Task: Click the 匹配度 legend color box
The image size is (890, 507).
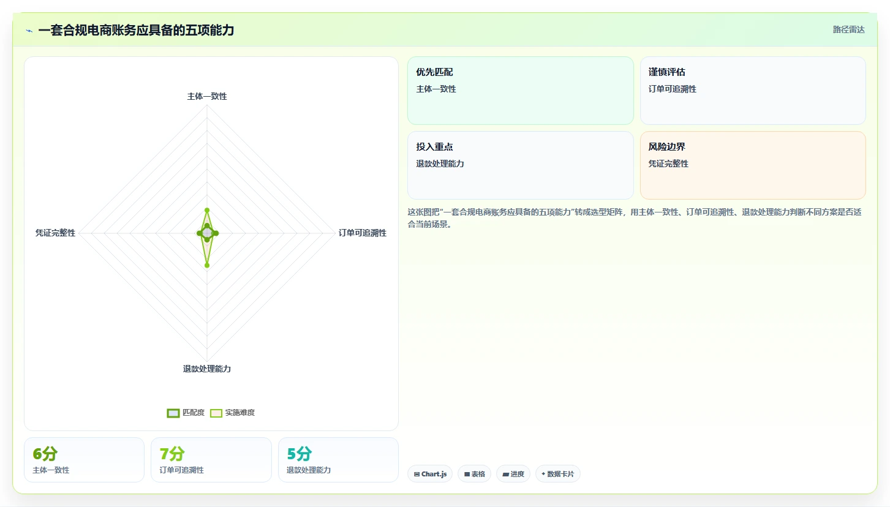Action: pos(173,413)
